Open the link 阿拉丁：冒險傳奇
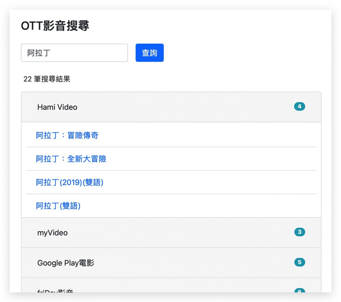The width and height of the screenshot is (341, 302). (x=67, y=135)
